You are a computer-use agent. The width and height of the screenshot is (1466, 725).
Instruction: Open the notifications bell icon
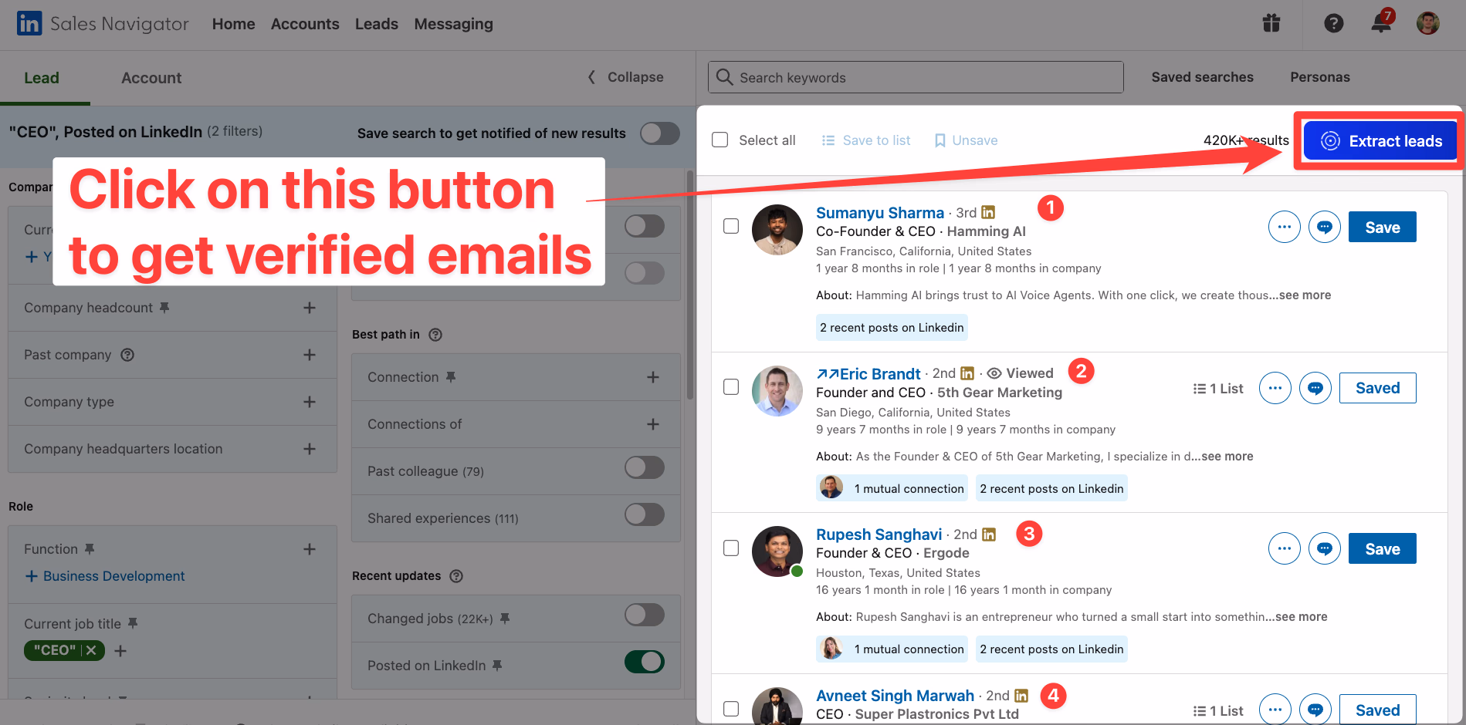[1382, 22]
